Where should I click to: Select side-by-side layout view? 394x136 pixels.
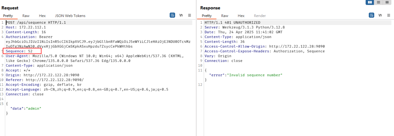coord(370,2)
